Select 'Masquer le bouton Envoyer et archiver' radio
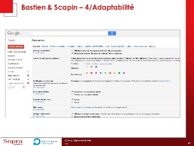The height and width of the screenshot is (146, 194). coord(72,53)
